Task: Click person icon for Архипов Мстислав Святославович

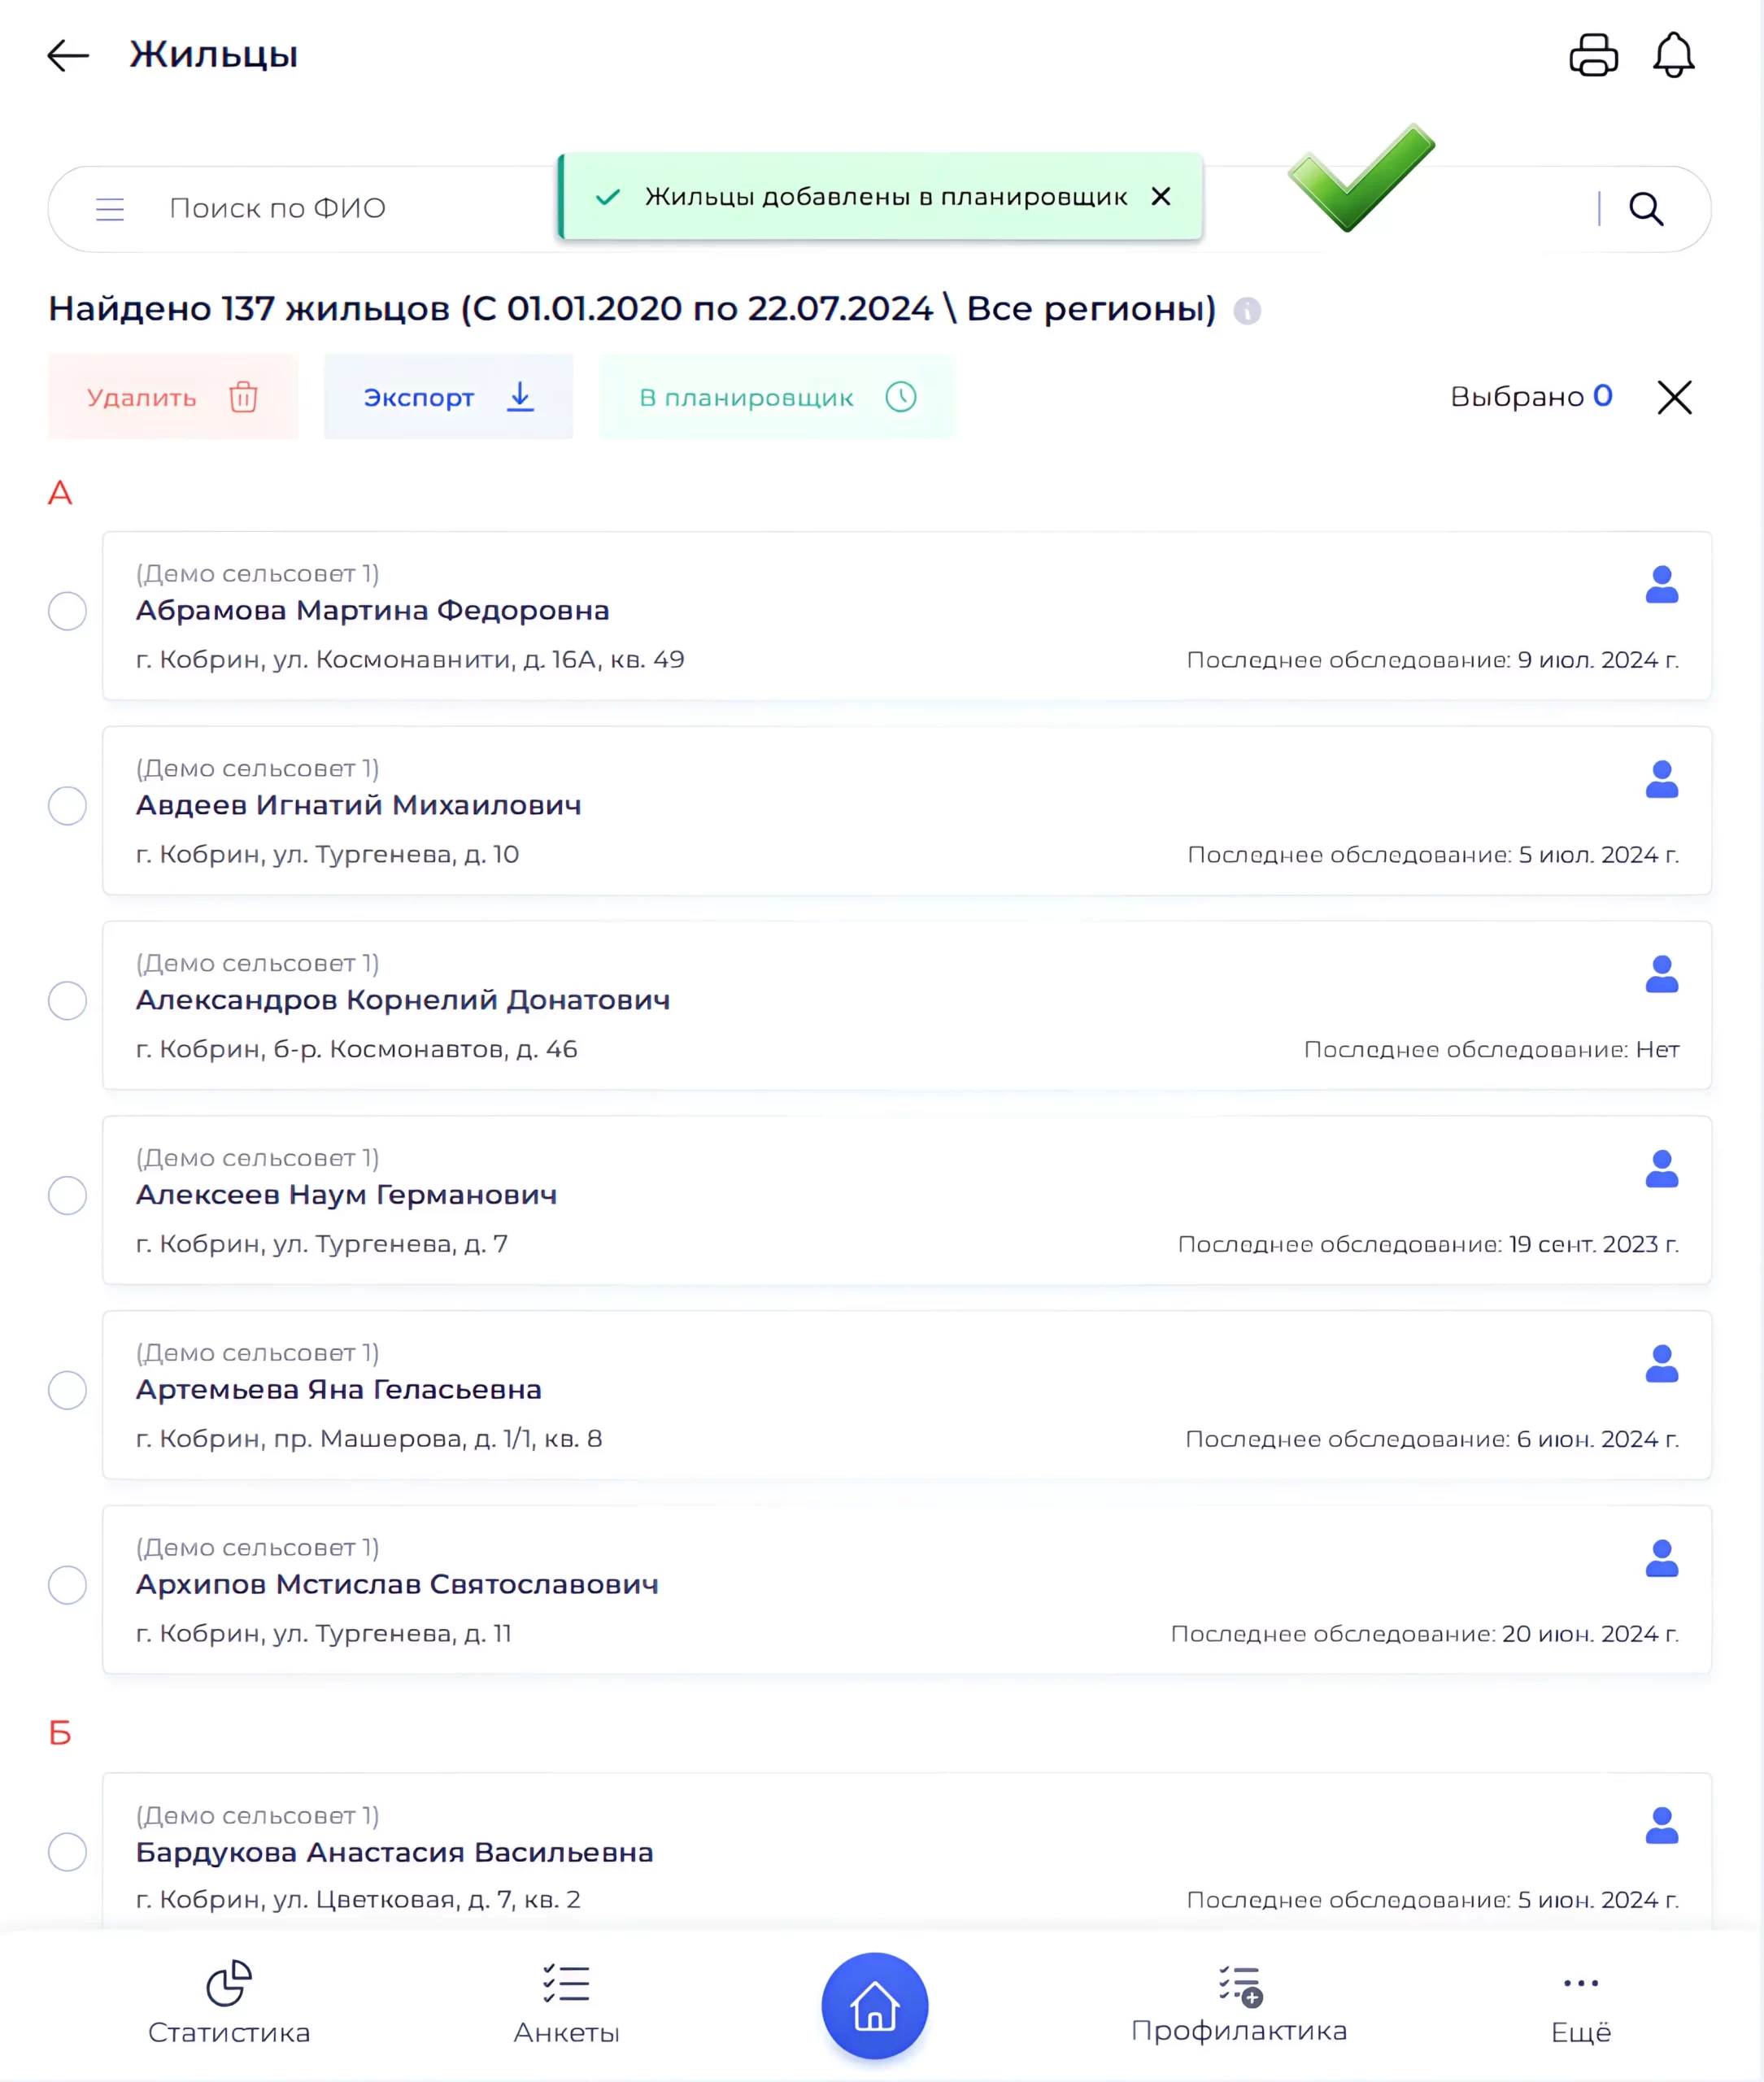Action: [x=1661, y=1558]
